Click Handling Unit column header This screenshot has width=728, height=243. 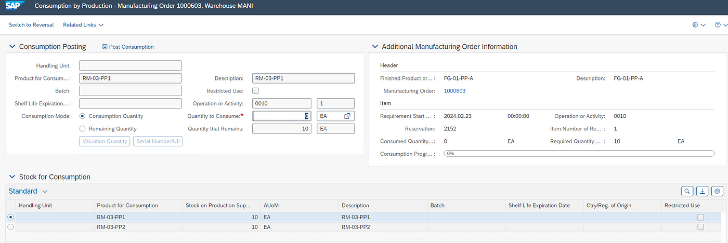pyautogui.click(x=55, y=206)
